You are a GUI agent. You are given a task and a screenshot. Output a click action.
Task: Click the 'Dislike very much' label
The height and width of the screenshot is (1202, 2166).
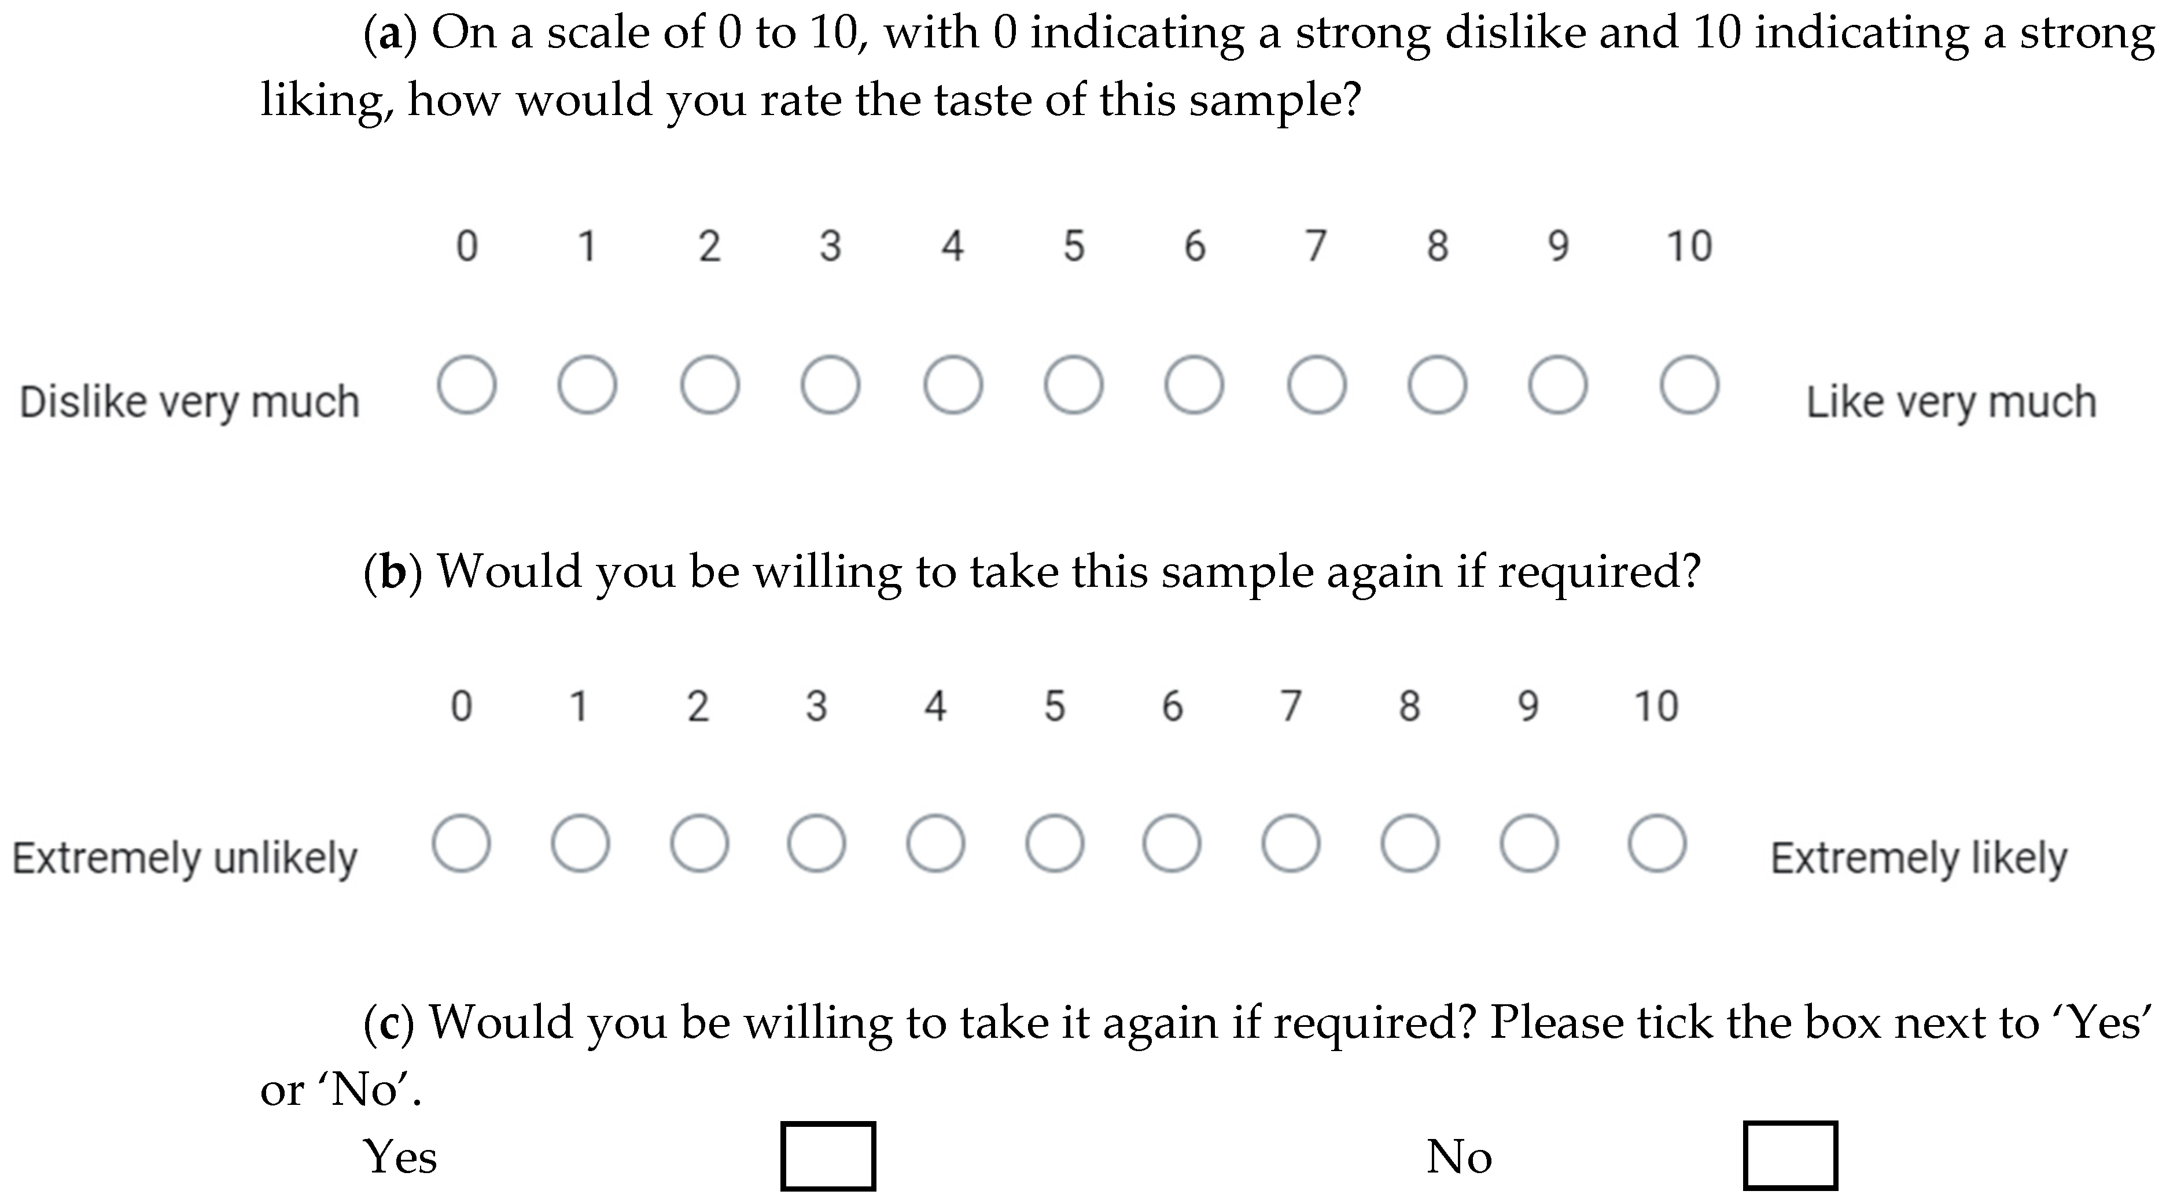[x=189, y=402]
